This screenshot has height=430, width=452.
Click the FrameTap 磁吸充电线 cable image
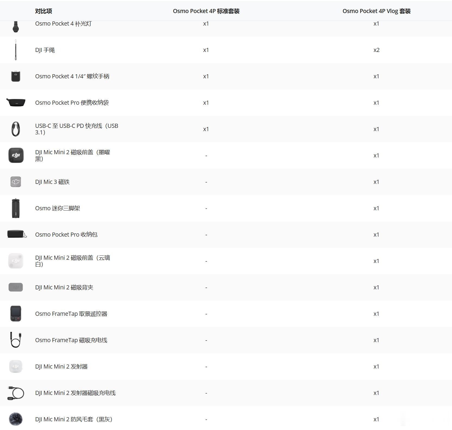16,340
